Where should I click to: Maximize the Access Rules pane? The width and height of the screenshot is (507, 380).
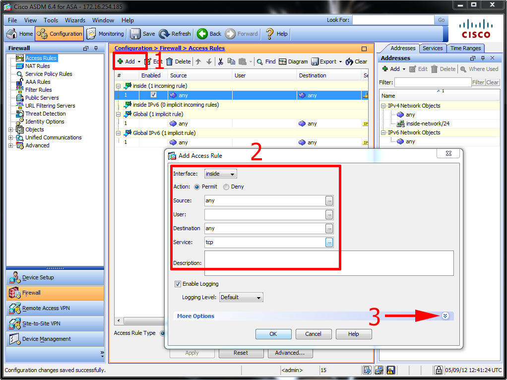click(364, 49)
